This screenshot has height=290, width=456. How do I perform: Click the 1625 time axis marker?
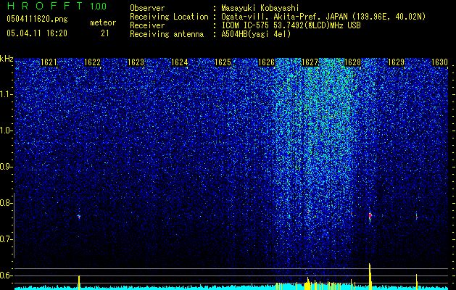[x=223, y=62]
